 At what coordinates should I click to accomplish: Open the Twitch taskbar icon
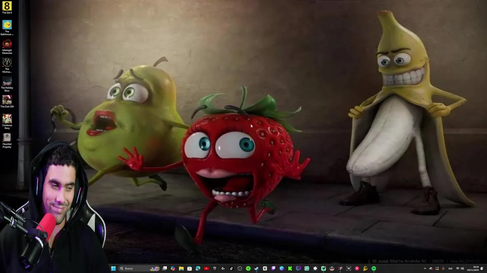click(273, 268)
